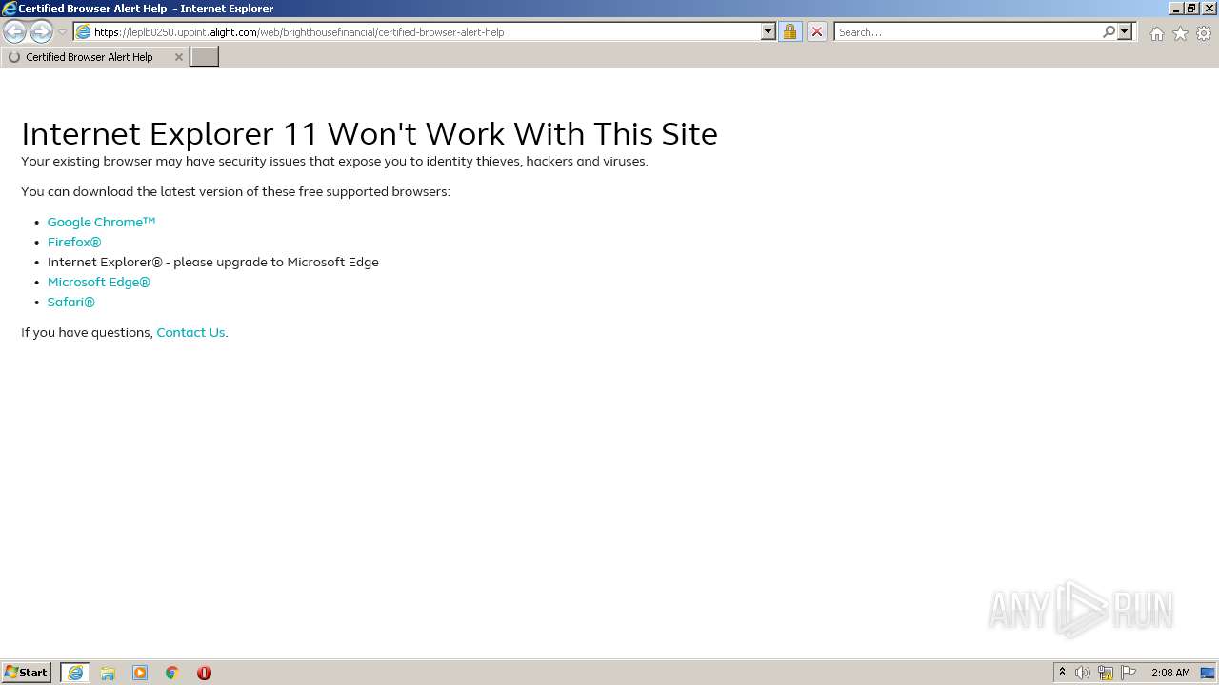Open the Contact Us link

click(x=190, y=332)
